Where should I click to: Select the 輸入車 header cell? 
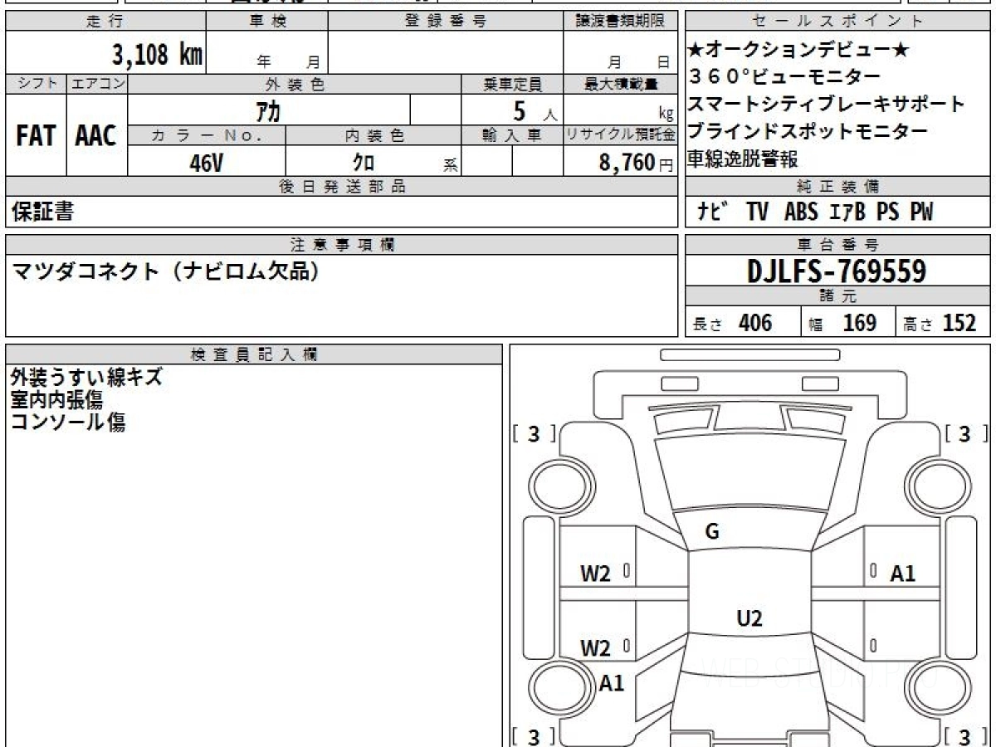coord(512,135)
